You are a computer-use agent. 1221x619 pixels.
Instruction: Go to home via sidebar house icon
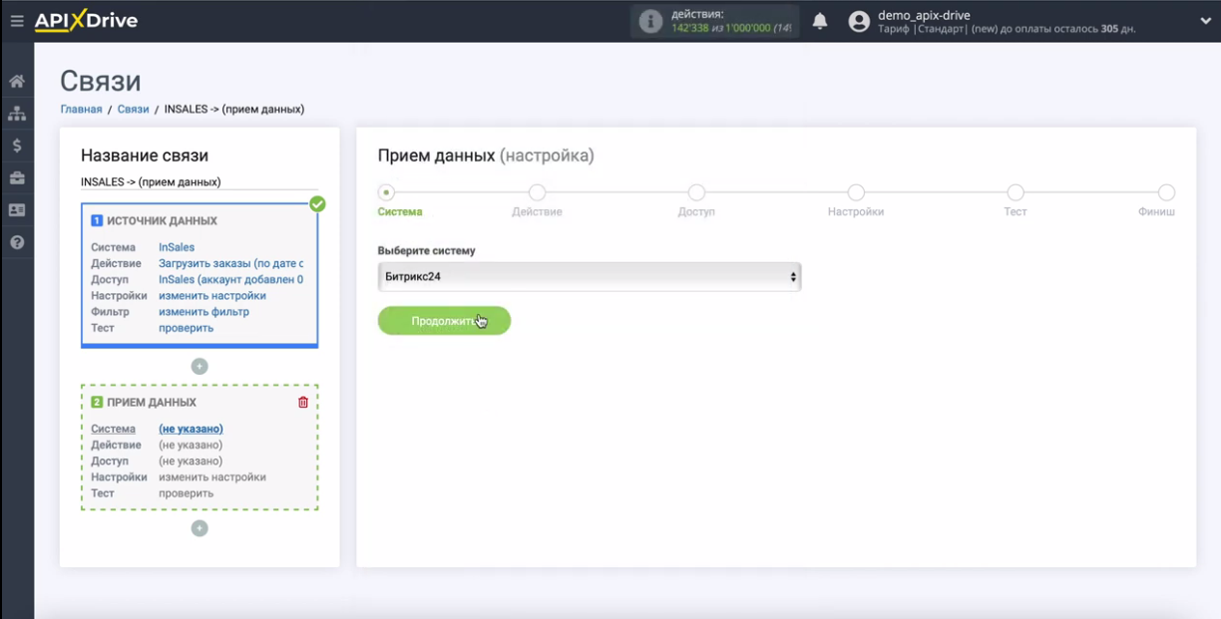[x=17, y=81]
